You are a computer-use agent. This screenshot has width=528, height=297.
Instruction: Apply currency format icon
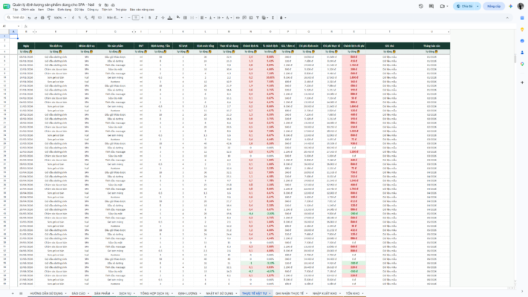73,18
